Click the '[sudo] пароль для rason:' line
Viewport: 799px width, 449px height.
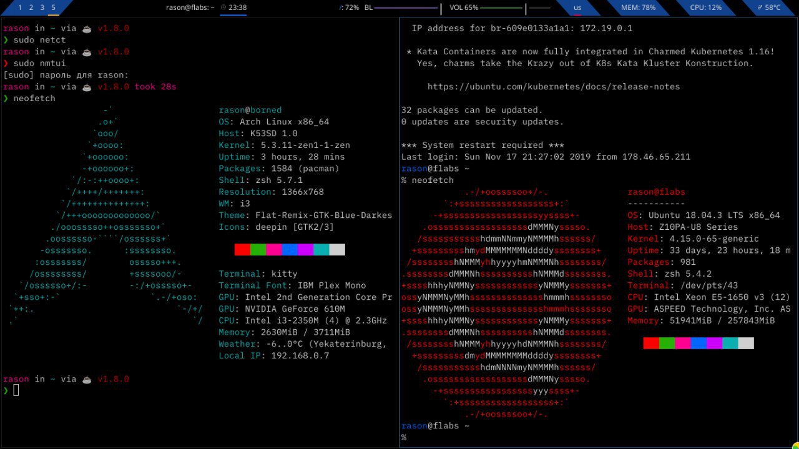click(66, 75)
